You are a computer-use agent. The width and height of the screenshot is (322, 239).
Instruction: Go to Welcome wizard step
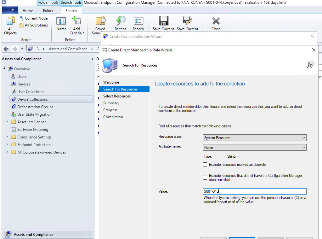pyautogui.click(x=111, y=82)
